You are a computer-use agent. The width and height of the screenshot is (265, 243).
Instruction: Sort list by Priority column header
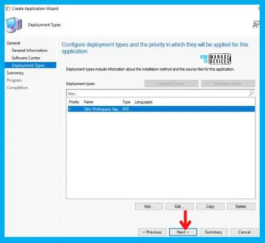tap(74, 102)
